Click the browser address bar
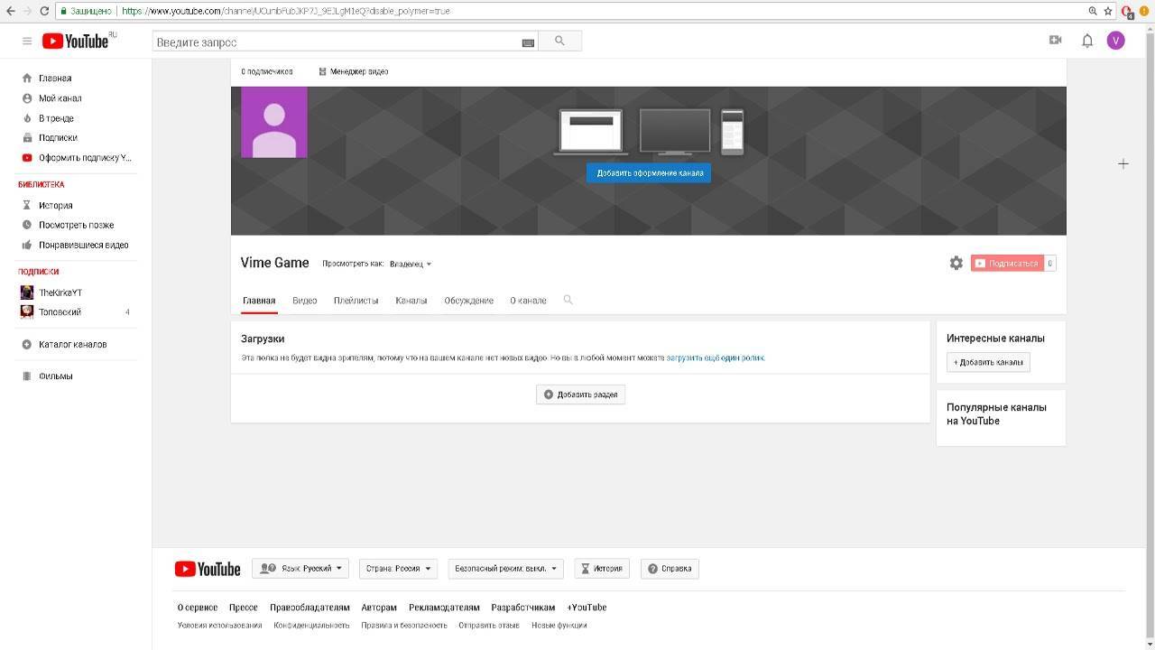 [568, 11]
